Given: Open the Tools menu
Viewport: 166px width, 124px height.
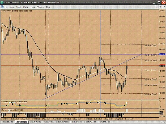Looking at the screenshot, I should (33, 7).
